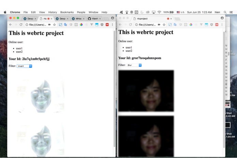
Task: Open the U.S. input source menu
Action: (x=181, y=12)
